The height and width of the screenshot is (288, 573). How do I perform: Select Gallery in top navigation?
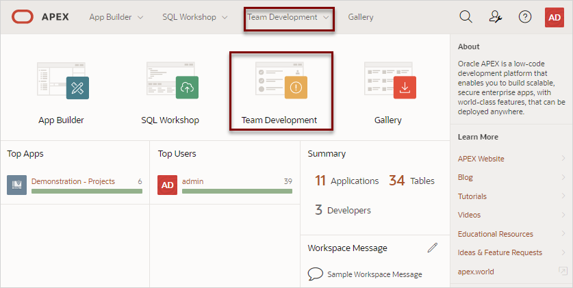point(361,17)
